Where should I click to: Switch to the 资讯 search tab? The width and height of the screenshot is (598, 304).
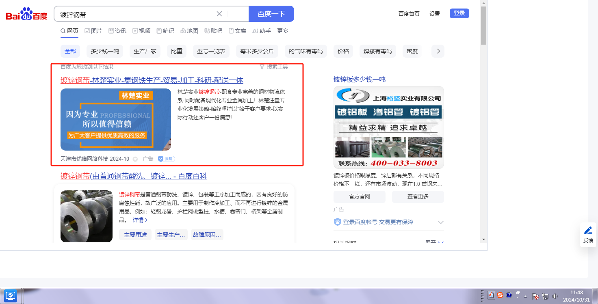[x=117, y=31]
